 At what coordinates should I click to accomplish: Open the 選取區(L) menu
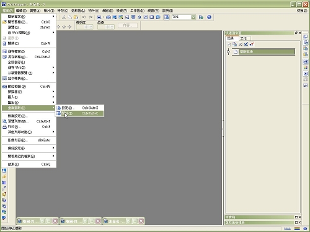(78, 11)
